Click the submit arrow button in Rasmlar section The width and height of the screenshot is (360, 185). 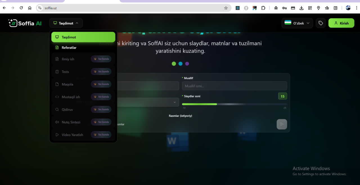282,124
